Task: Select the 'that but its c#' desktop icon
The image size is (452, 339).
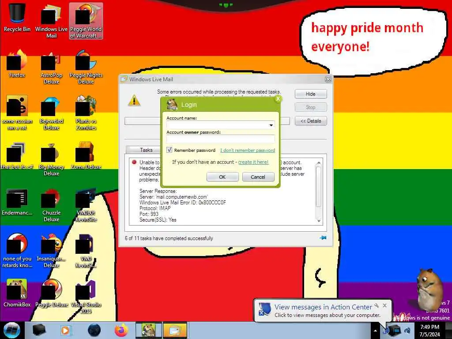Action: point(17,156)
